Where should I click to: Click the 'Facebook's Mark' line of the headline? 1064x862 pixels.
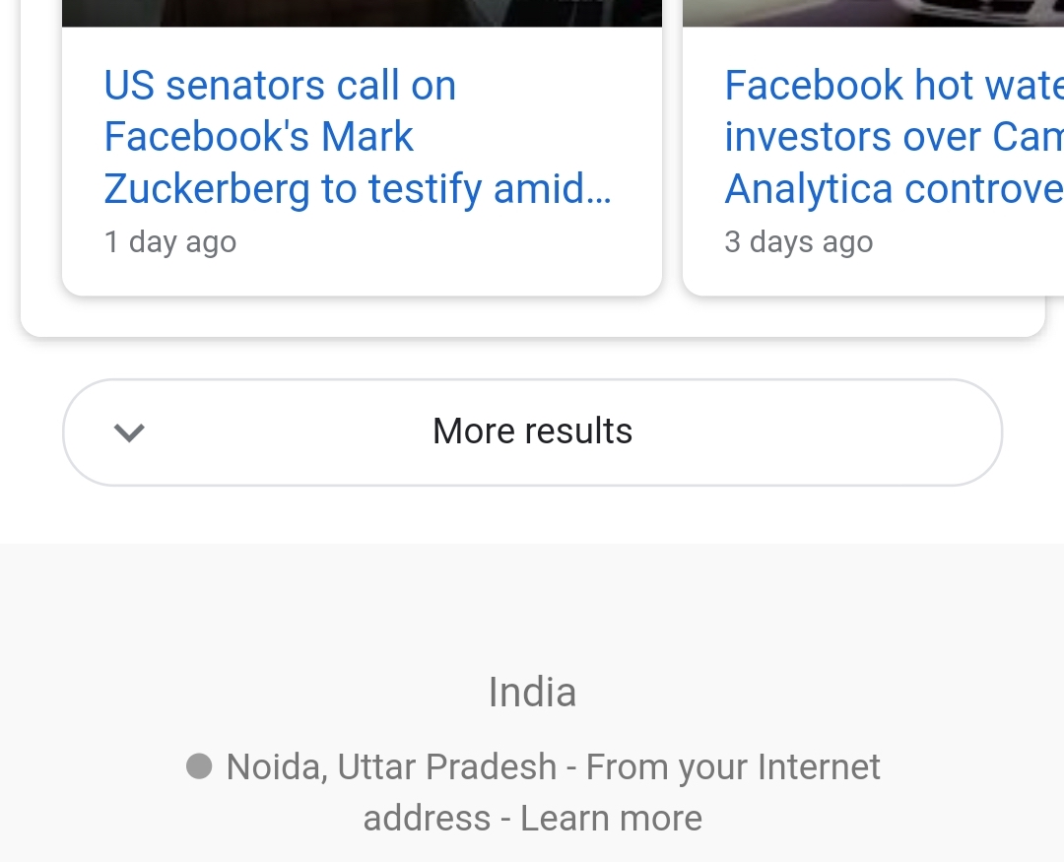point(258,136)
